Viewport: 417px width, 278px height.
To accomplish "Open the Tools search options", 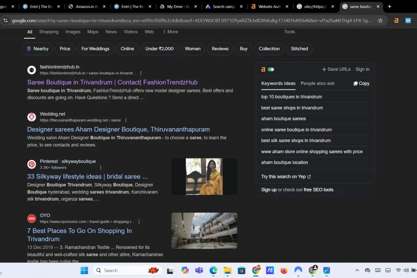I will (x=289, y=32).
